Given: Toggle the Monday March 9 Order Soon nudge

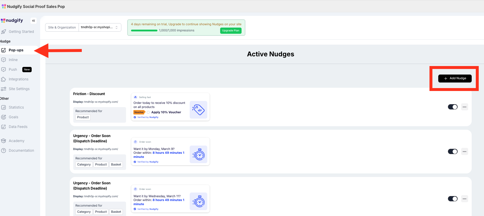Looking at the screenshot, I should (x=453, y=151).
